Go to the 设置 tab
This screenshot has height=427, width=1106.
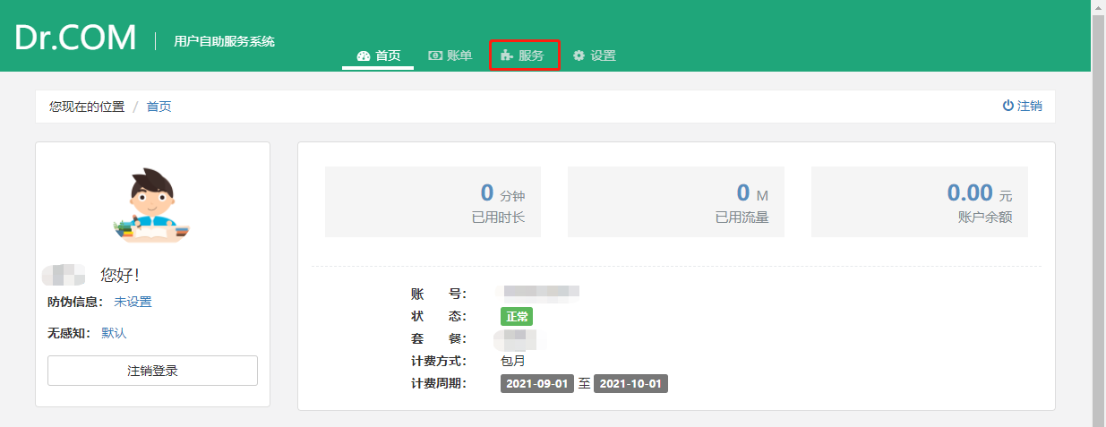click(603, 56)
